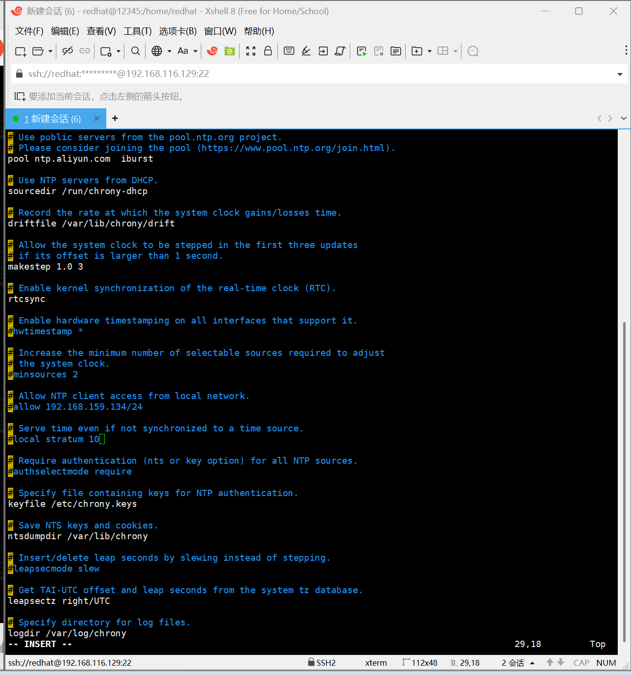Click the add current session arrow button
Viewport: 631px width, 675px height.
point(20,97)
